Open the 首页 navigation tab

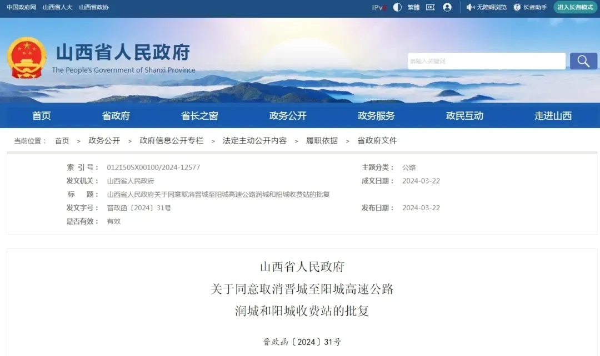tap(42, 116)
